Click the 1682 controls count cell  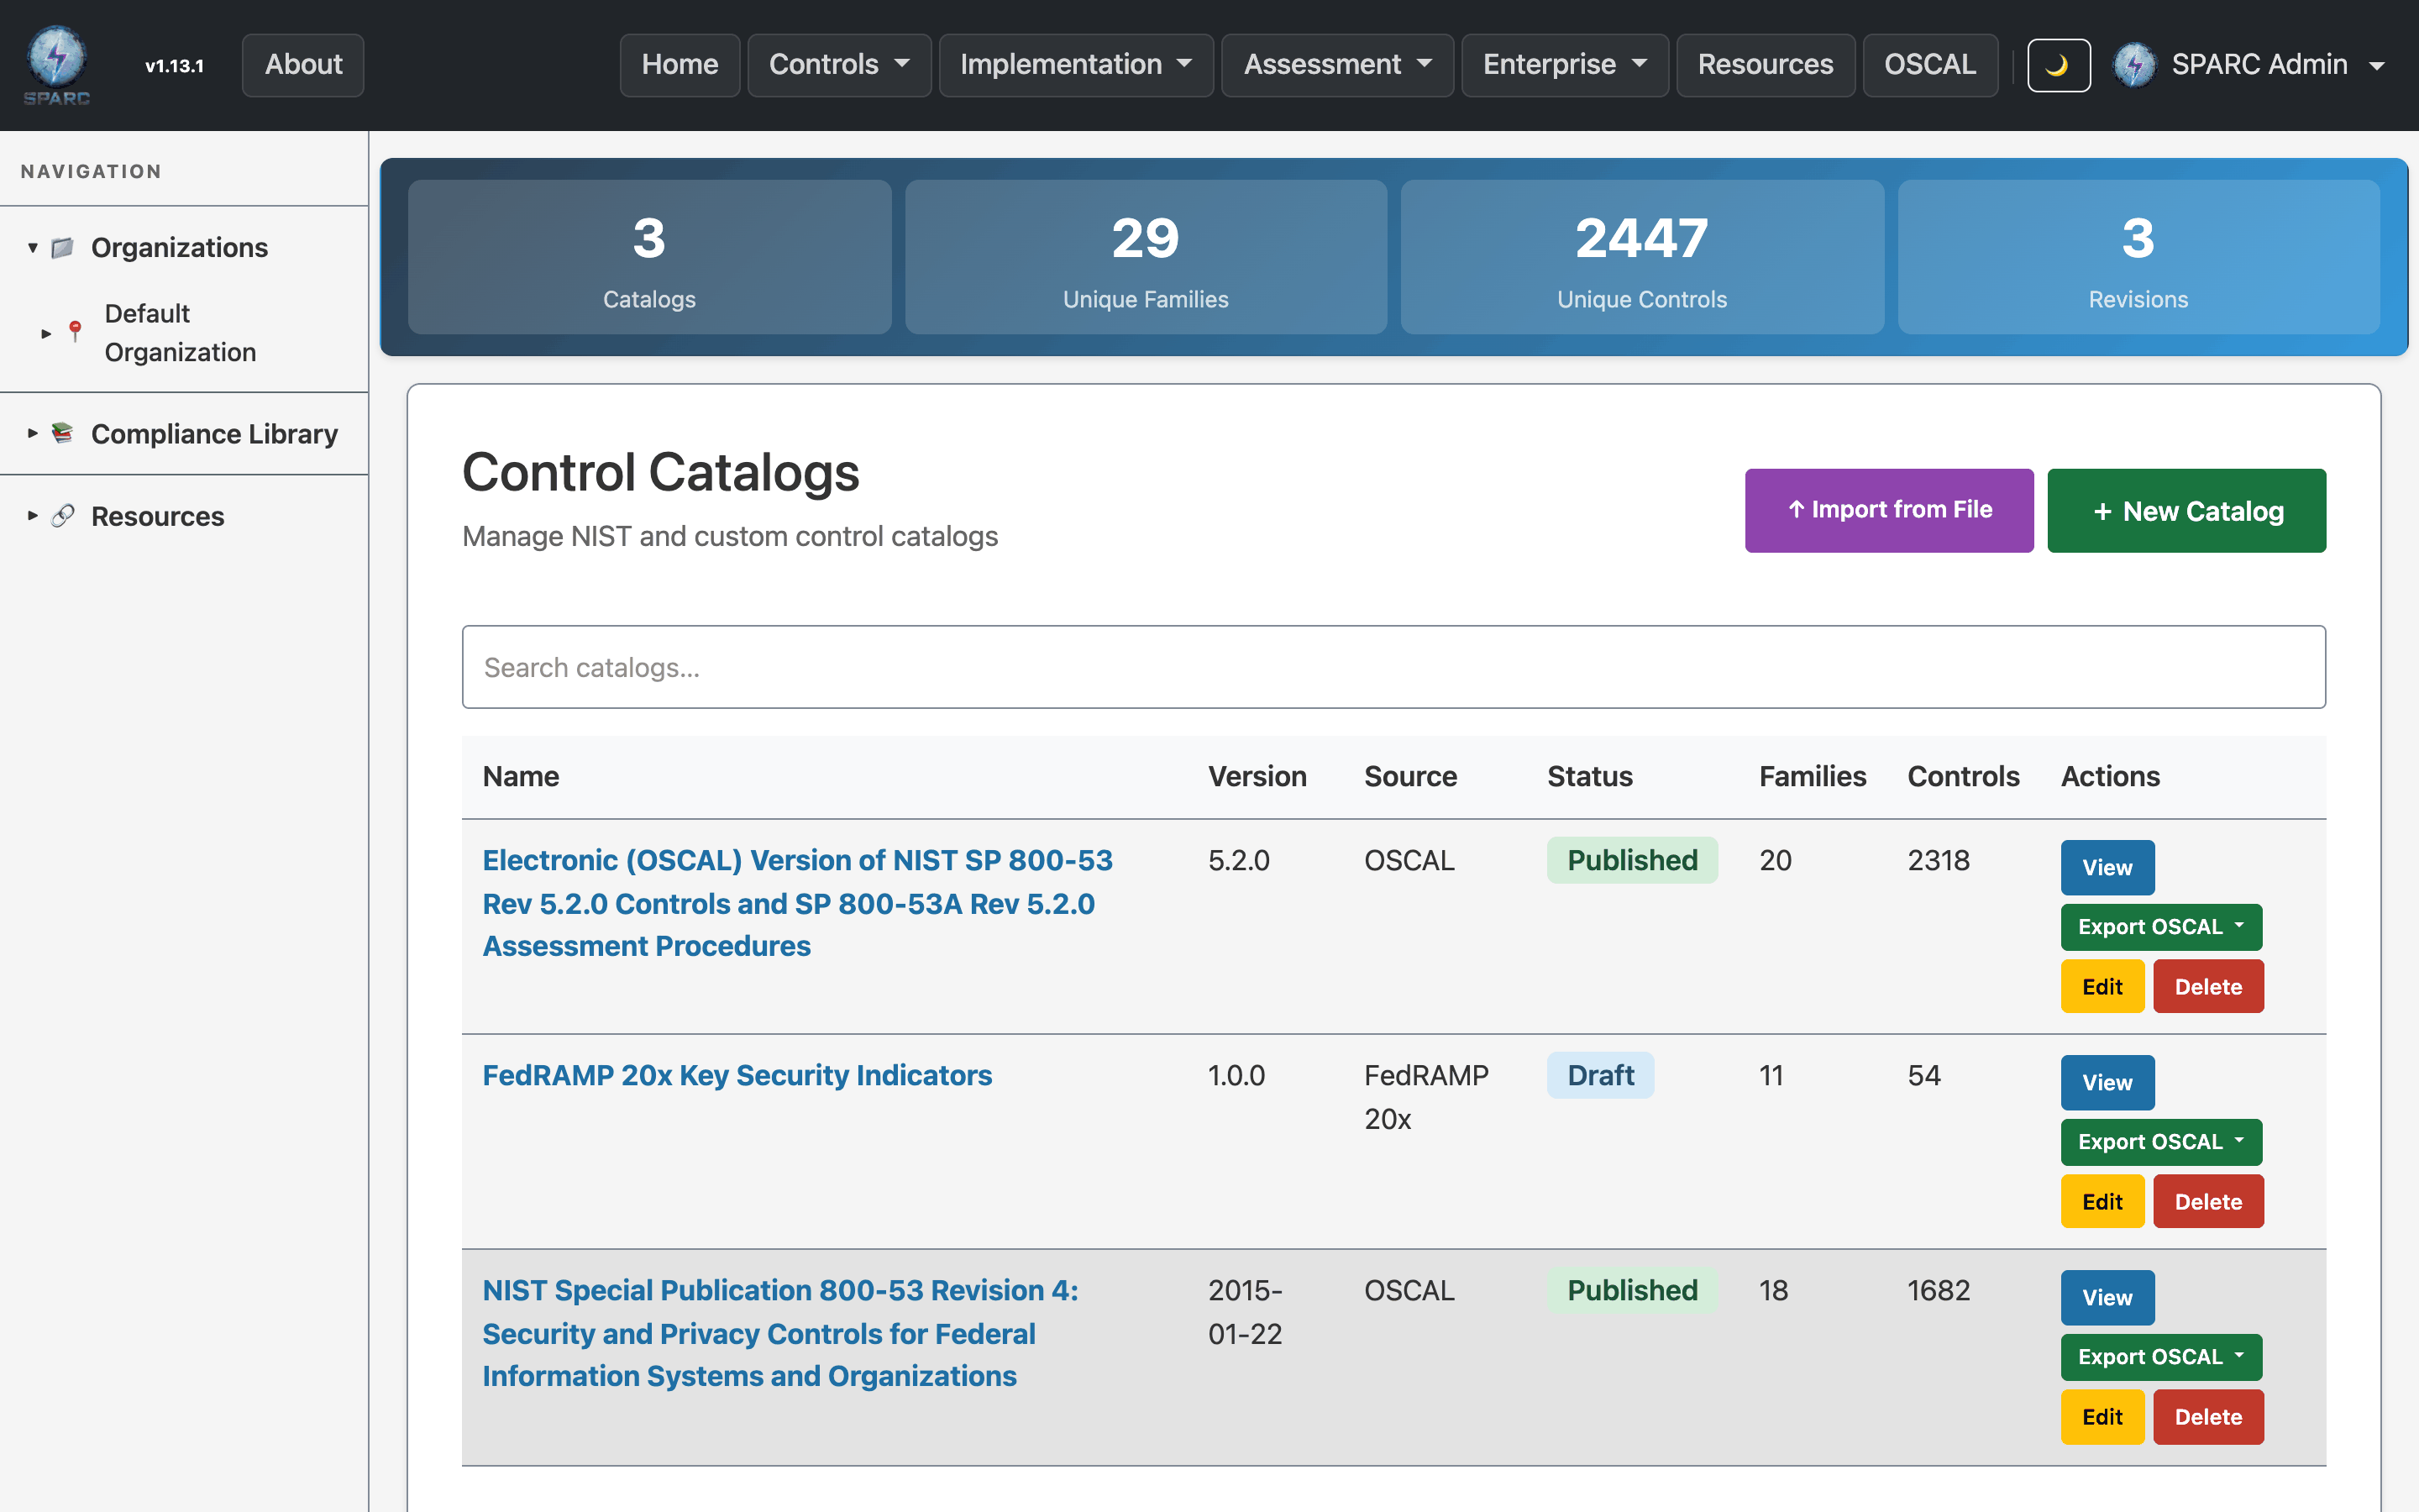[x=1939, y=1290]
